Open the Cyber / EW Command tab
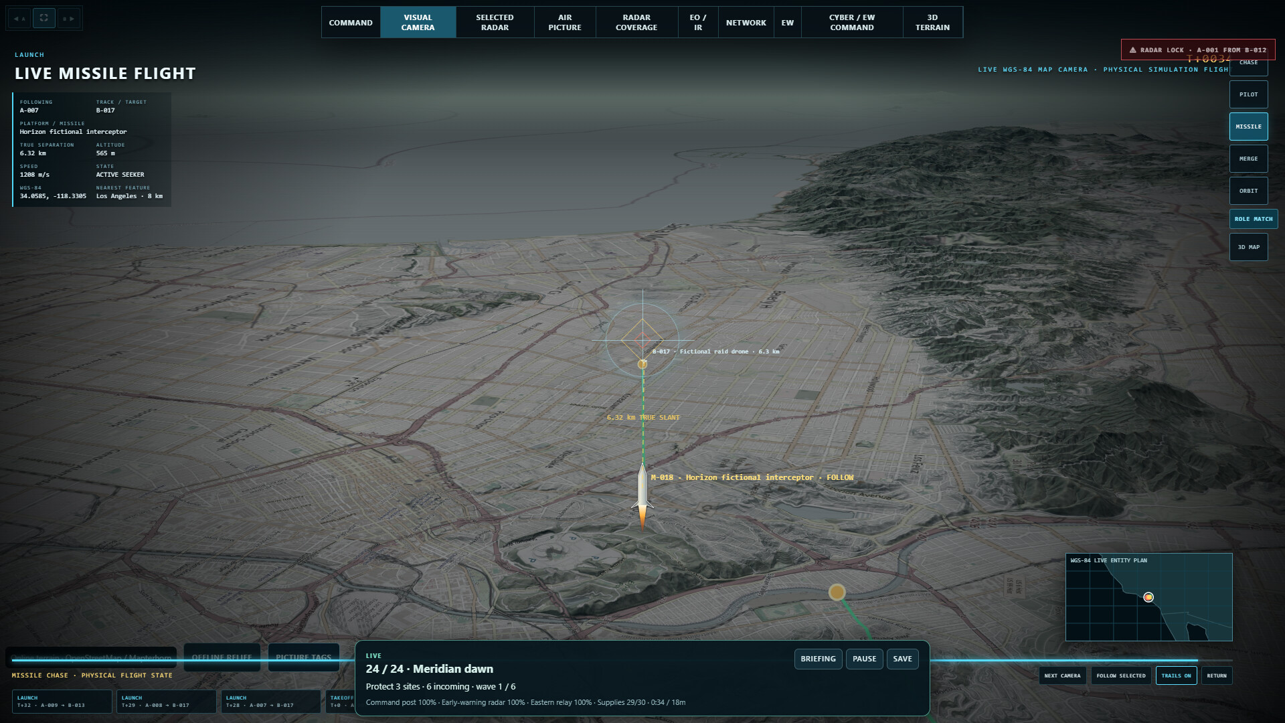This screenshot has width=1285, height=723. pos(852,22)
